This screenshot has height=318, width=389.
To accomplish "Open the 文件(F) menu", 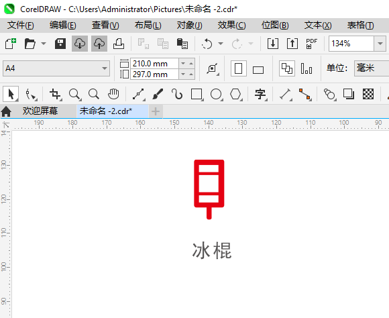I will (x=21, y=25).
